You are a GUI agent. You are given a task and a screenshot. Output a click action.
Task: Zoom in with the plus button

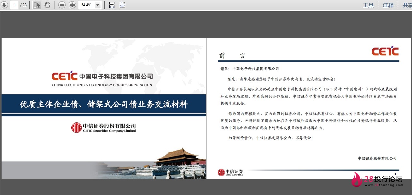[73, 5]
